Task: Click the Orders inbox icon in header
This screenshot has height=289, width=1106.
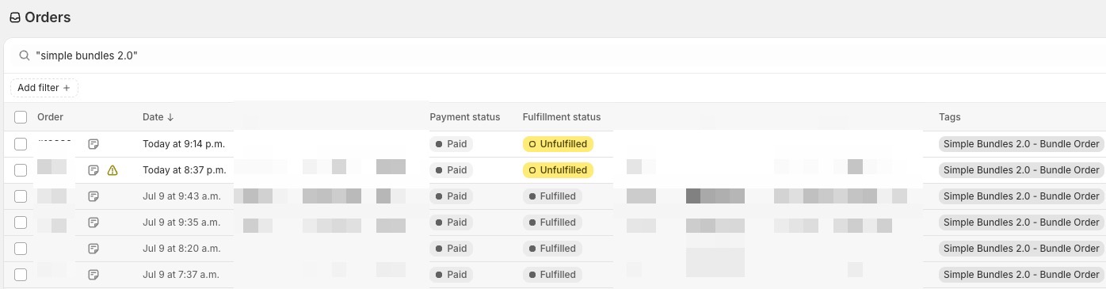Action: click(x=15, y=17)
